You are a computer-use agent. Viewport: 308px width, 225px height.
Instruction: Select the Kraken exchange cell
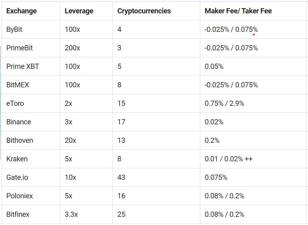point(17,159)
